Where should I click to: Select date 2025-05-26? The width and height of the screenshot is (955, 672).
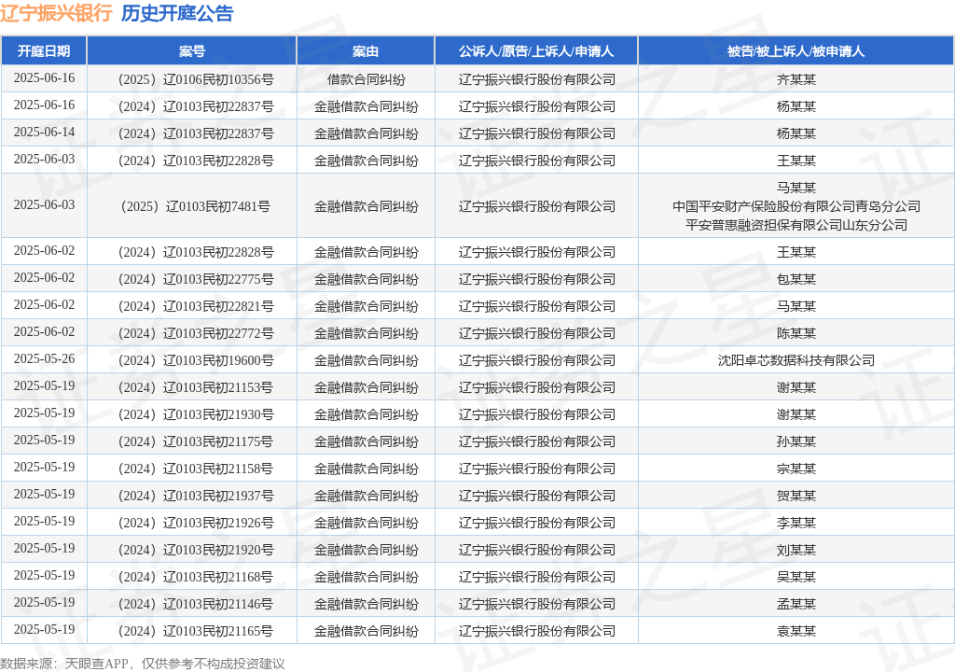pos(44,359)
